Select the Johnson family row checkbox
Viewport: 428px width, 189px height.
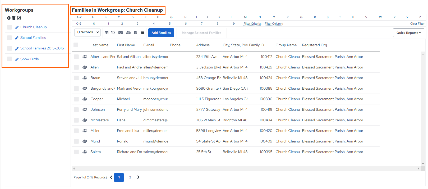click(x=76, y=110)
